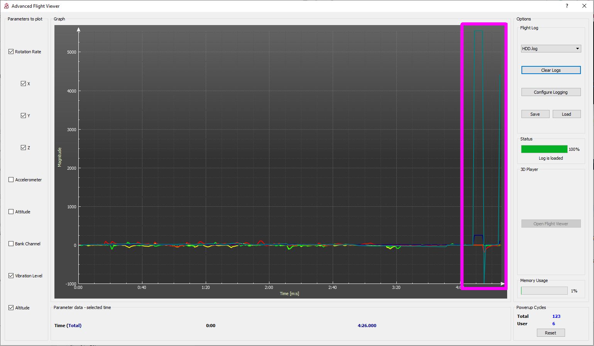Click the help question mark button
This screenshot has height=346, width=594.
pyautogui.click(x=567, y=6)
